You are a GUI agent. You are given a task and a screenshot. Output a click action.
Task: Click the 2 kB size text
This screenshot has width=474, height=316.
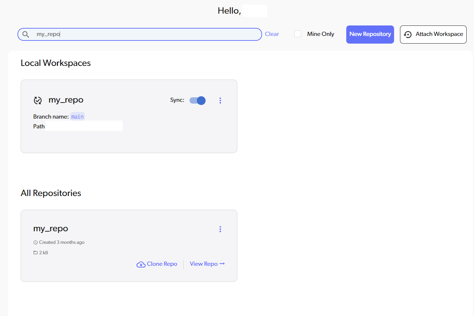[x=44, y=253]
